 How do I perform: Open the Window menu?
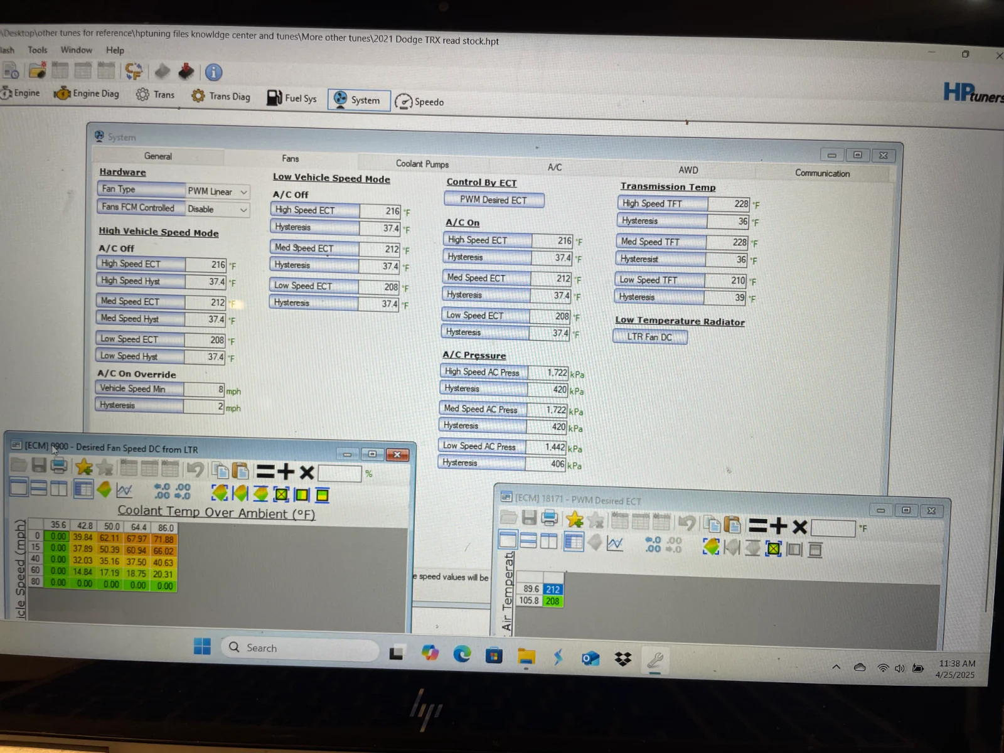(76, 50)
